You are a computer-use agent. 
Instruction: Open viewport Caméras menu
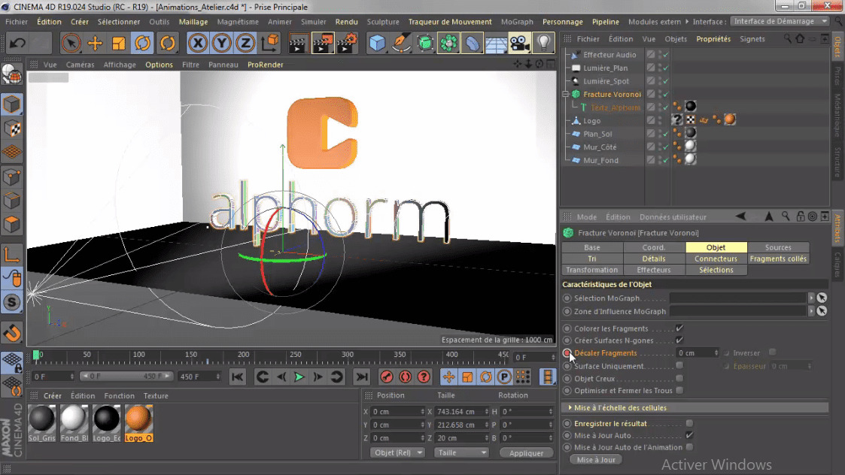click(80, 65)
